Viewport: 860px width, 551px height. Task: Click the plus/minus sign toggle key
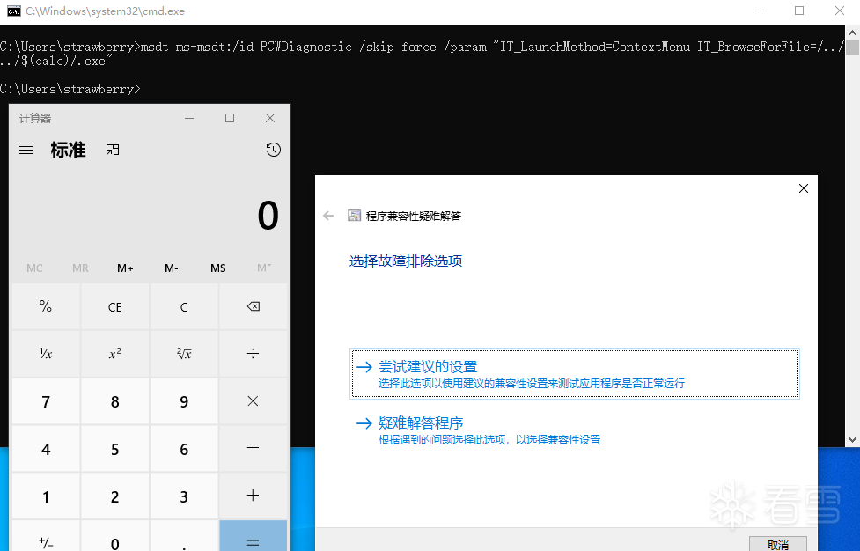click(46, 537)
